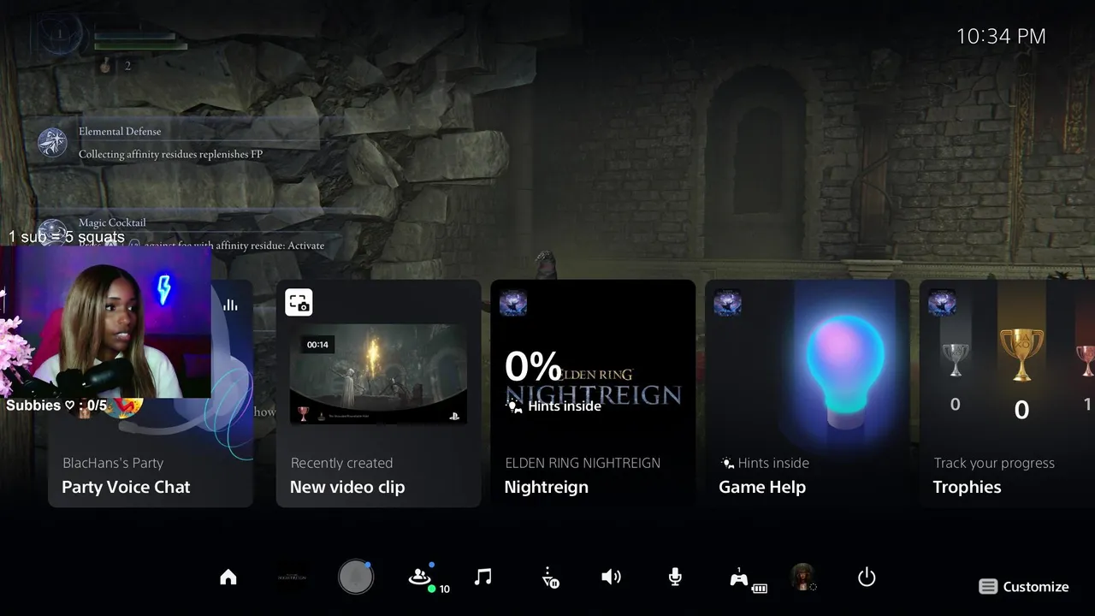1095x616 pixels.
Task: Click the 10:34 PM clock
Action: pyautogui.click(x=1001, y=36)
